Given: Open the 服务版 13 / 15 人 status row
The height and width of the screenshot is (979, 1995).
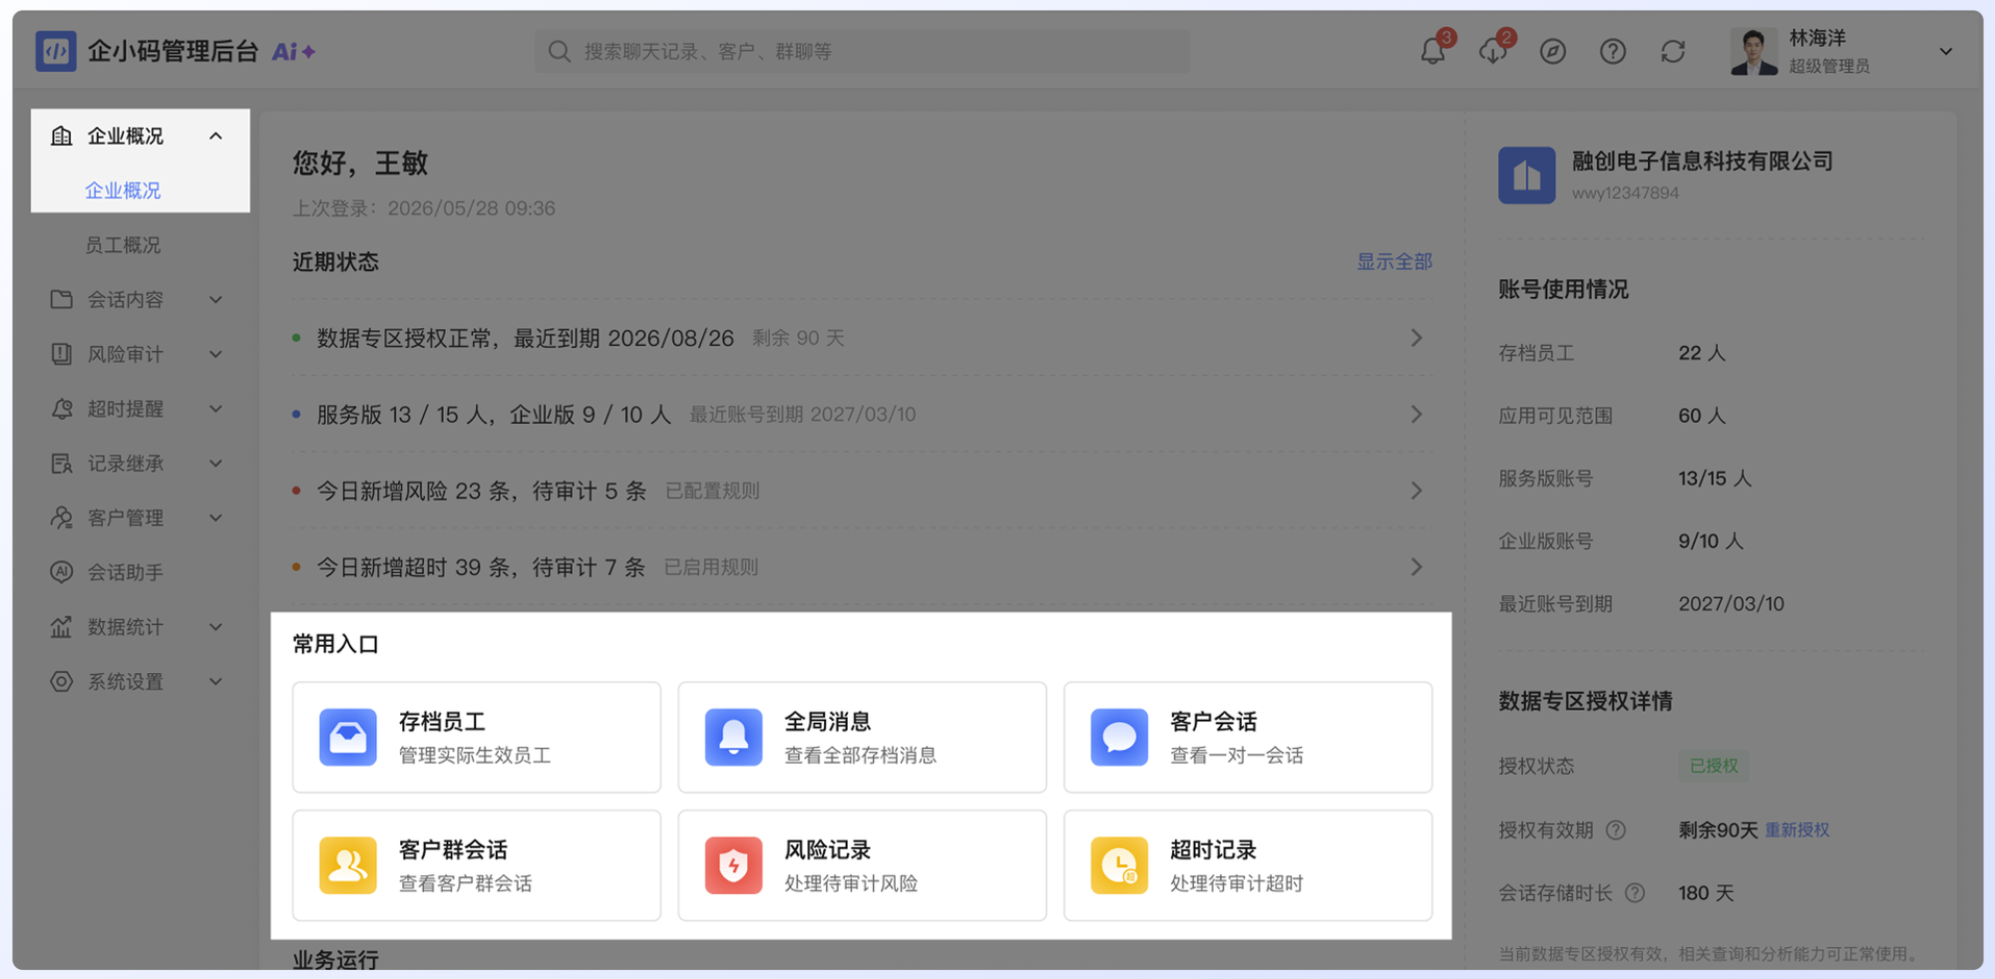Looking at the screenshot, I should [x=862, y=414].
